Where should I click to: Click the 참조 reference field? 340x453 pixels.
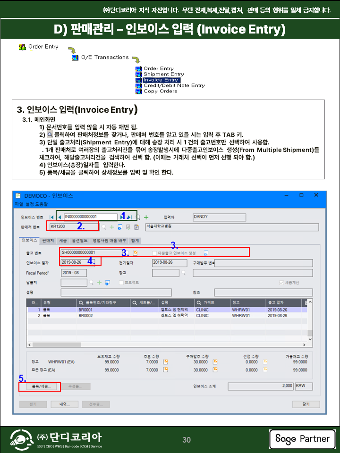(x=263, y=293)
